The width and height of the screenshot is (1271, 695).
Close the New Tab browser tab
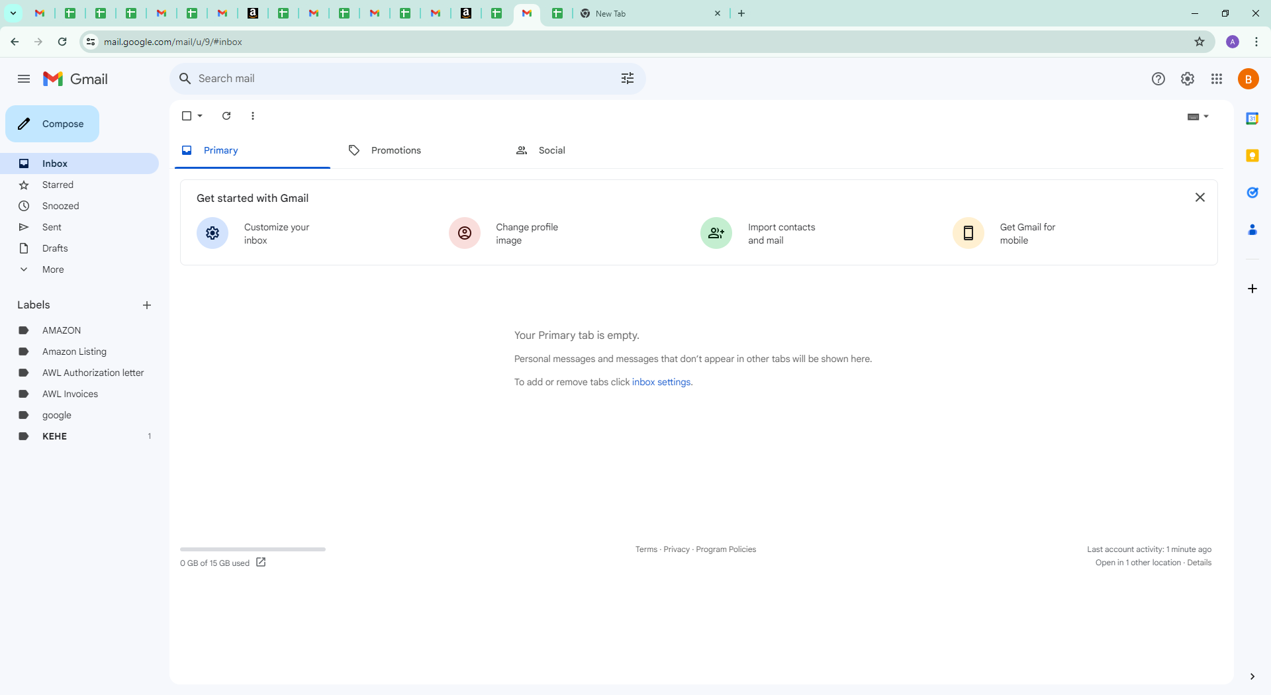[x=718, y=13]
